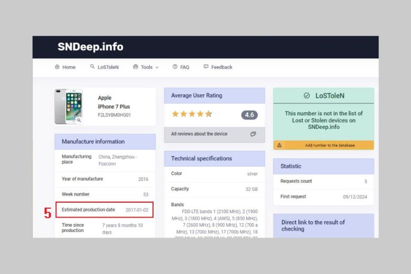The height and width of the screenshot is (274, 411).
Task: Expand the Tools dropdown chevron
Action: point(156,67)
